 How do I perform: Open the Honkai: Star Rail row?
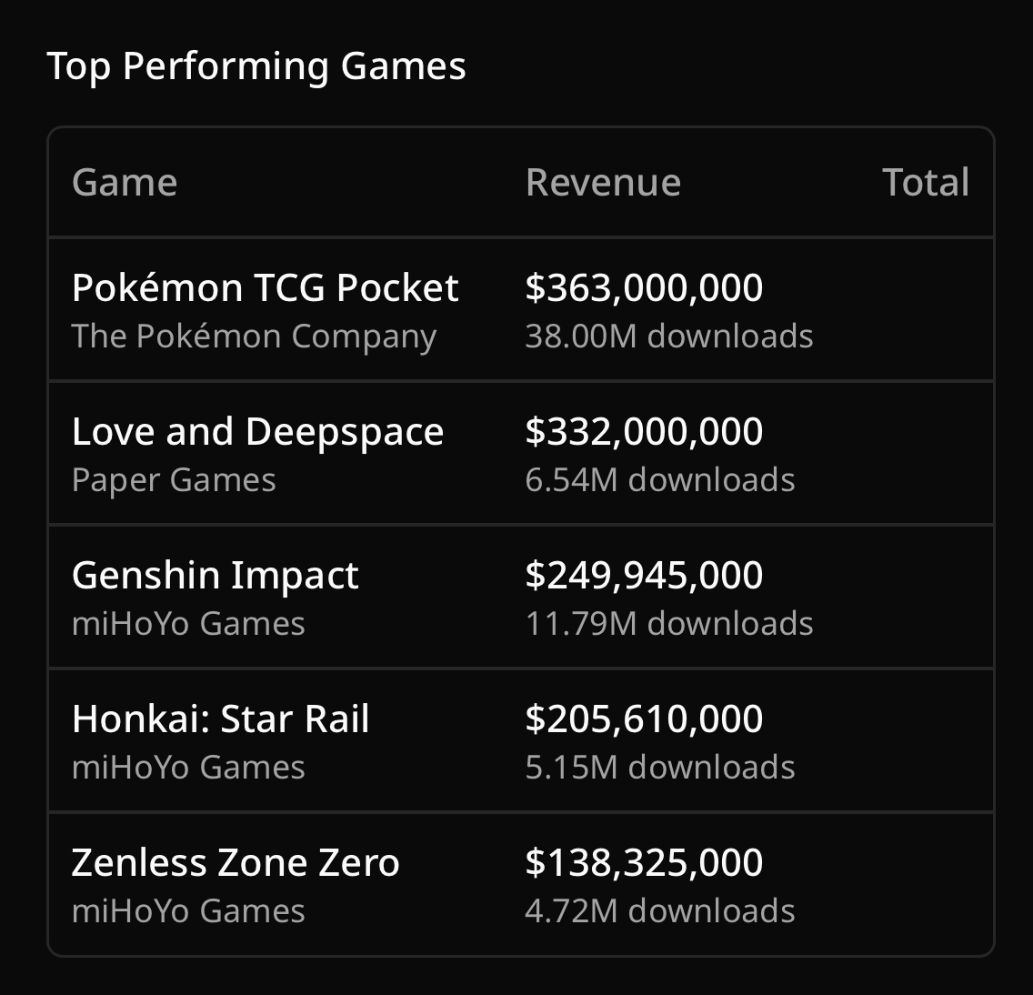220,719
